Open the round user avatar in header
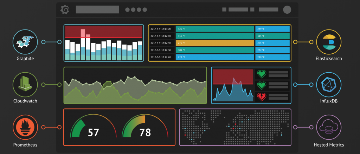This screenshot has width=360, height=154. (287, 9)
